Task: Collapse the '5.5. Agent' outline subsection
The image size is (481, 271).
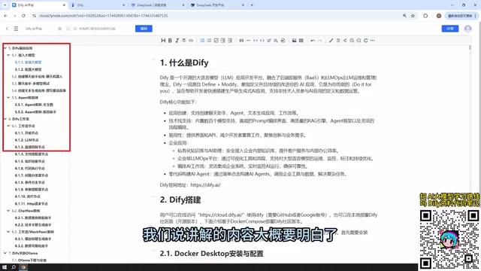Action: click(8, 98)
